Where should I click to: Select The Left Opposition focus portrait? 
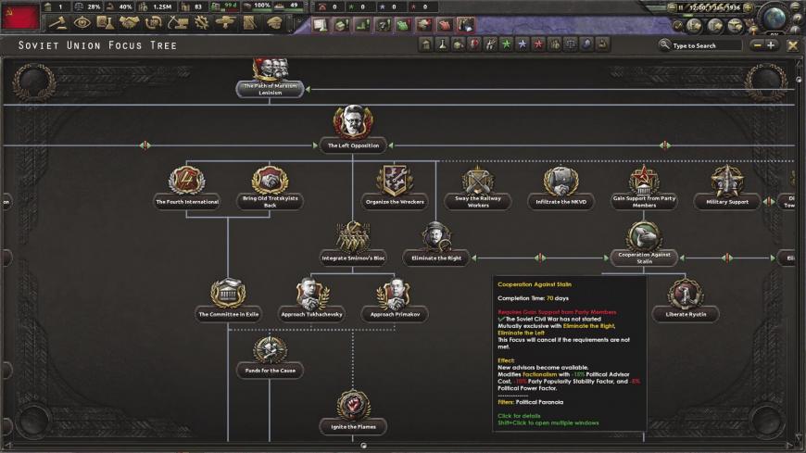pos(353,121)
